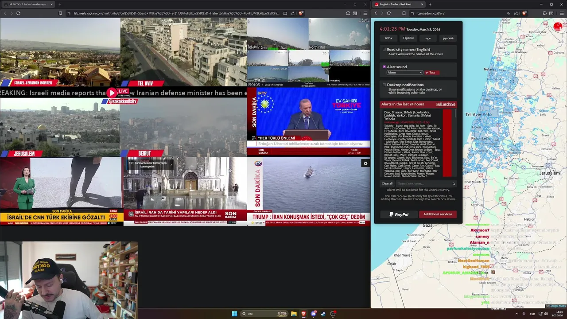Click the Israel-Lebanon Border camera feed

60,52
